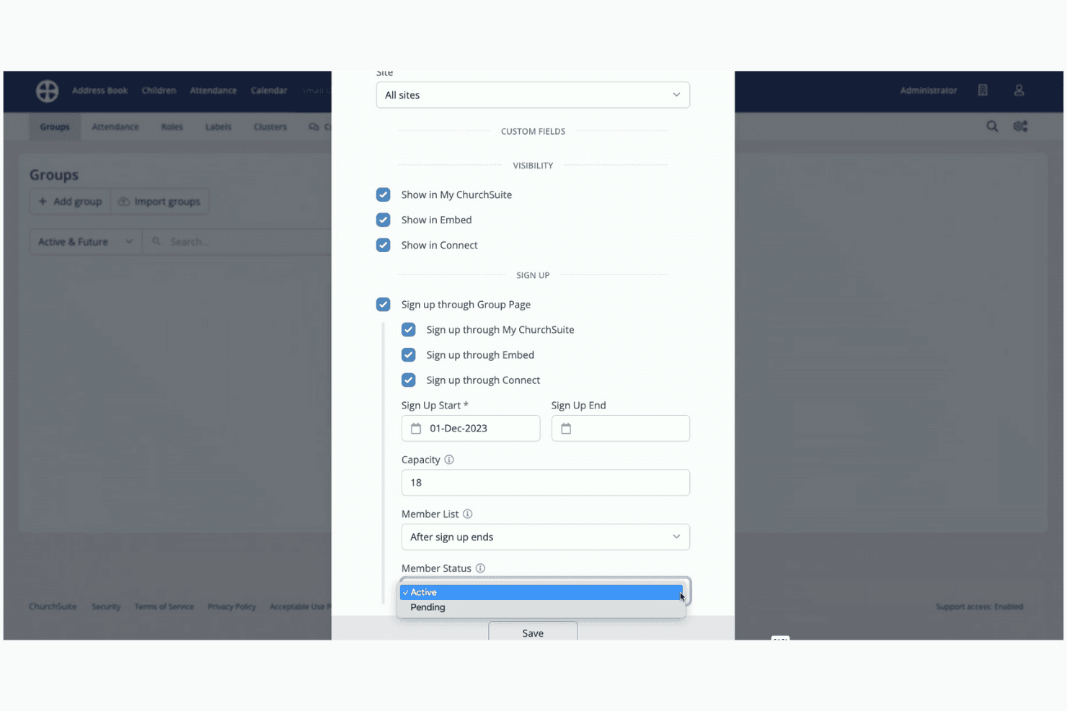Switch to the Attendance sub-tab
Image resolution: width=1067 pixels, height=711 pixels.
[115, 127]
